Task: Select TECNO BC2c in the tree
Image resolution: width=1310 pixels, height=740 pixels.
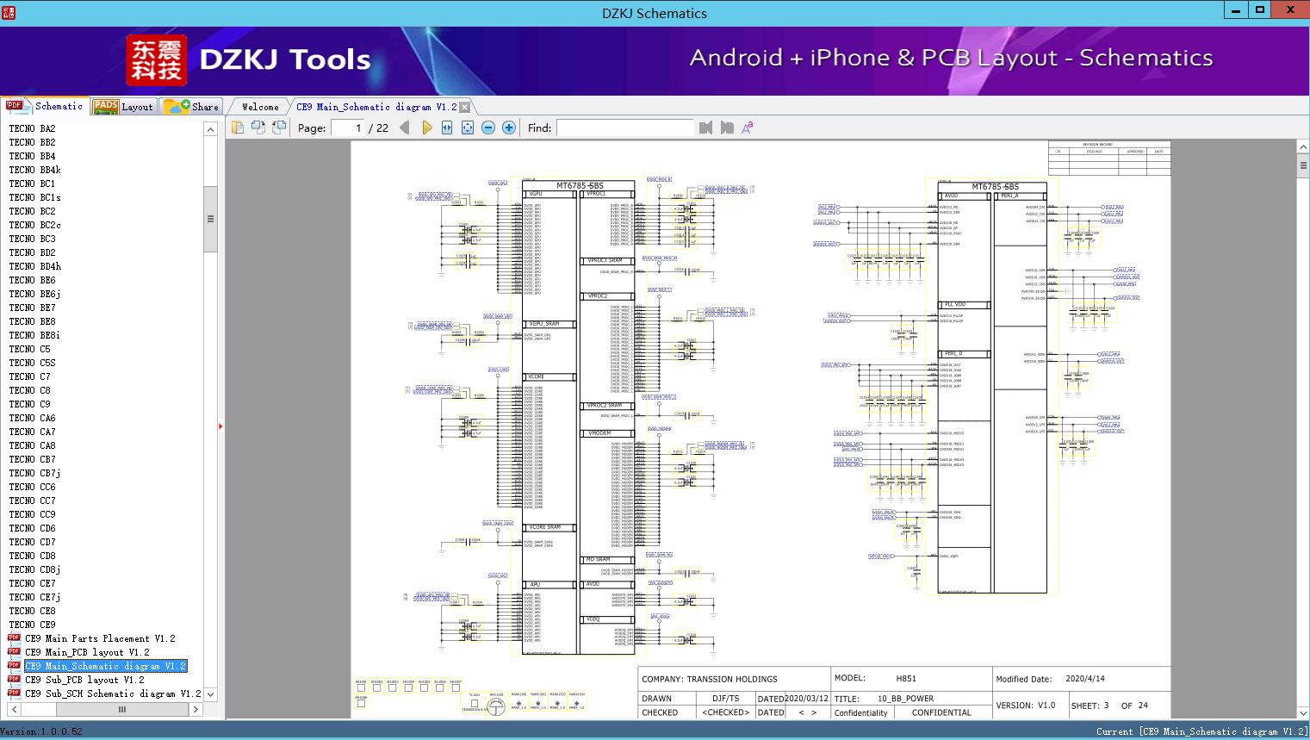Action: click(34, 225)
